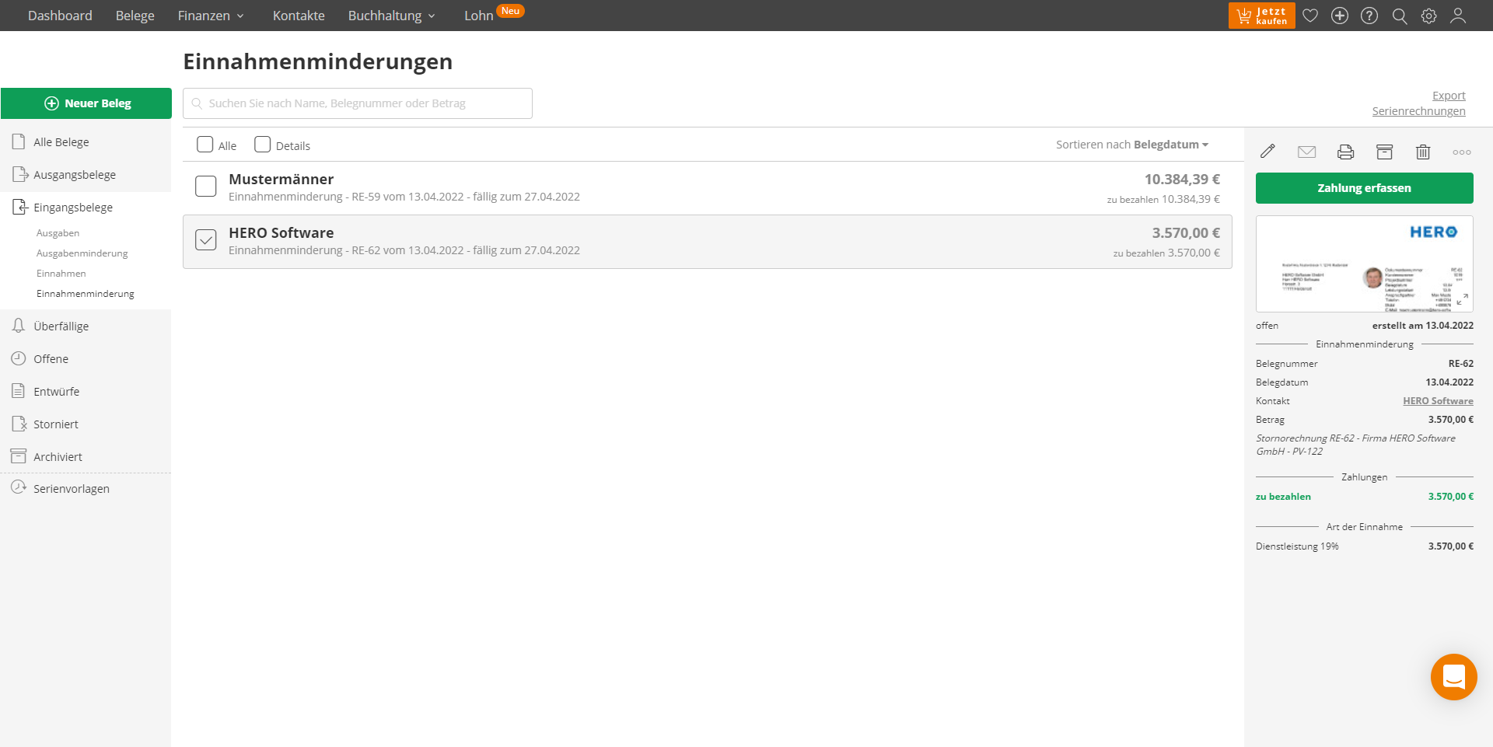Select Ausgabenminderung in the sidebar
Image resolution: width=1493 pixels, height=747 pixels.
point(82,253)
